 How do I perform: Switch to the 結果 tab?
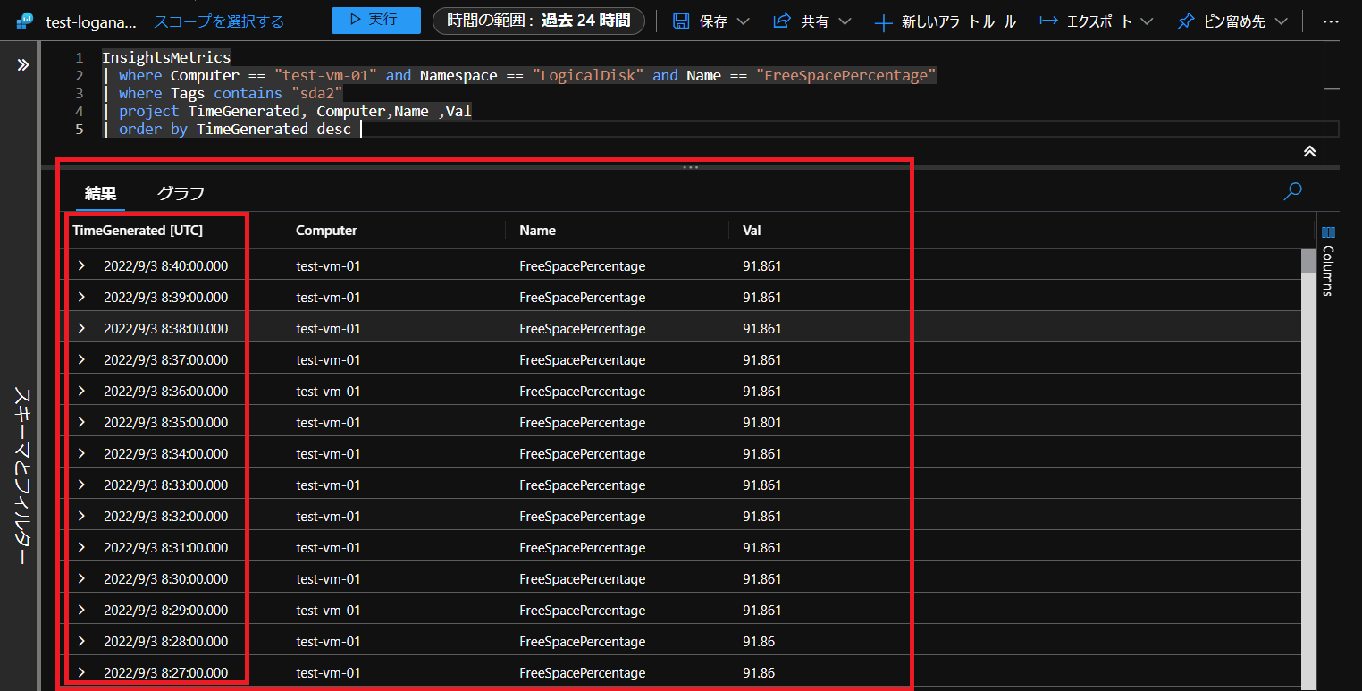[x=100, y=192]
